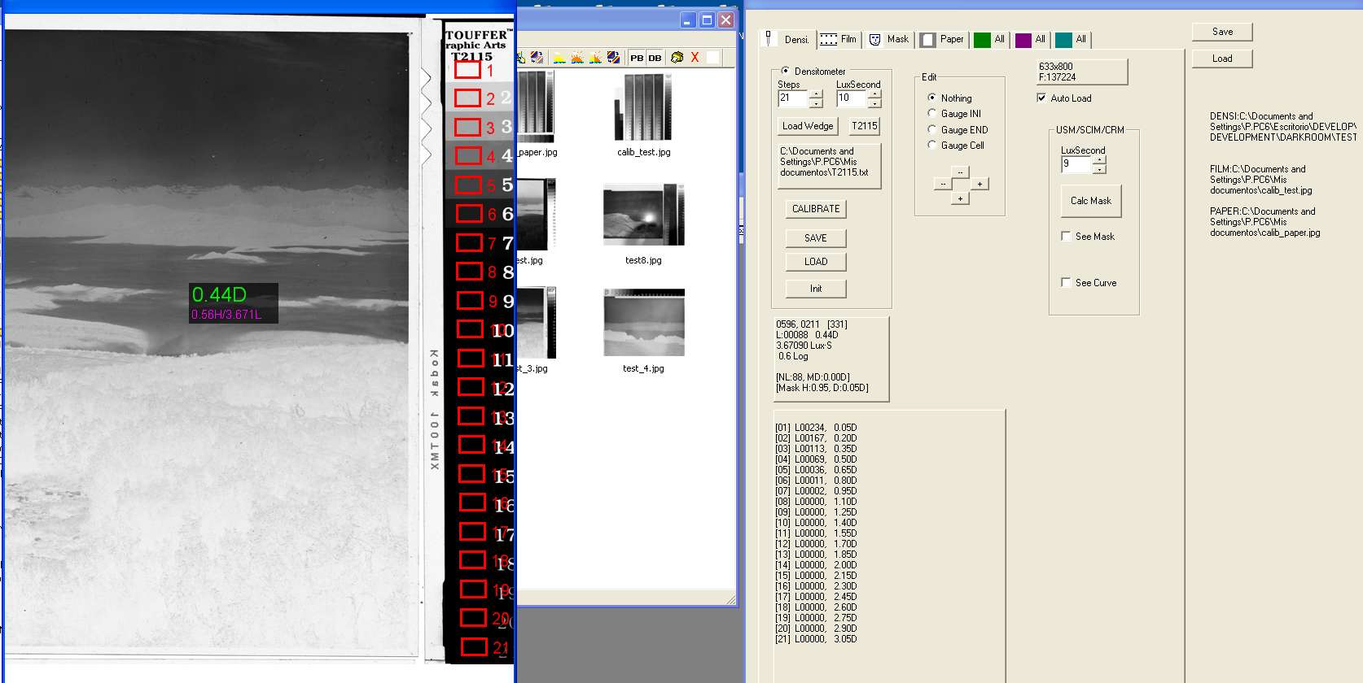Open the green All tab

990,39
